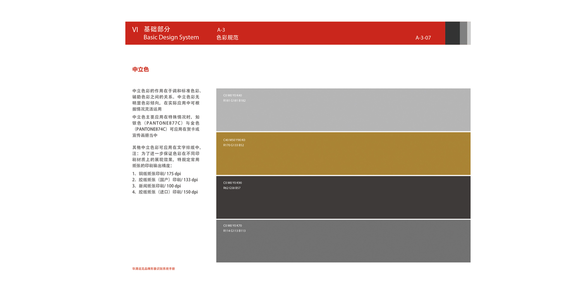The height and width of the screenshot is (299, 575).
Task: Click the 'R181 G181 B182' value
Action: click(x=234, y=100)
